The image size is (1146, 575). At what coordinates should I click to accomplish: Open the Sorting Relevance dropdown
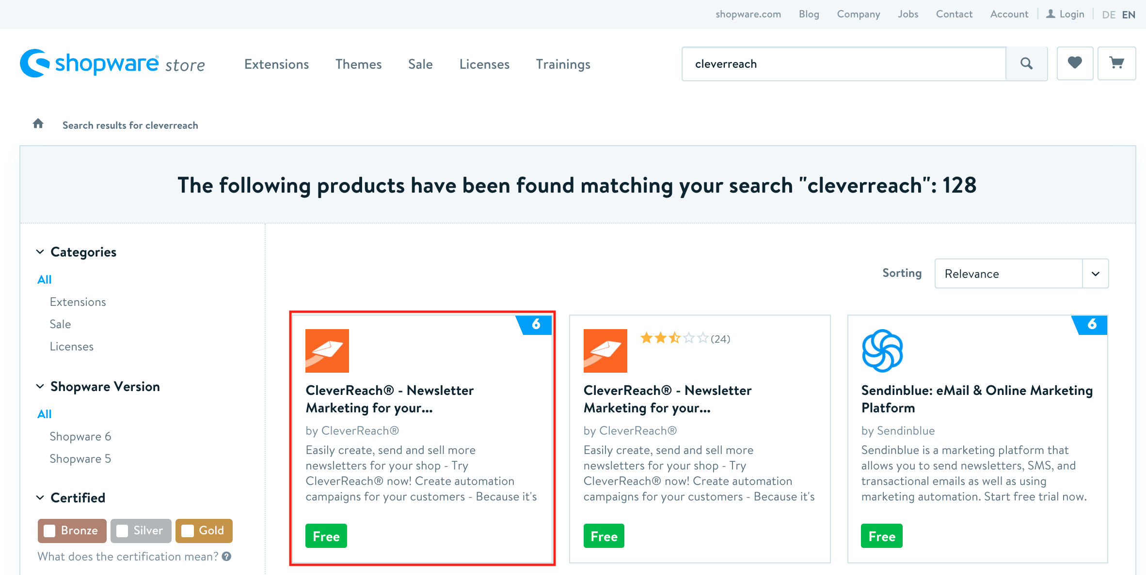click(x=1021, y=273)
